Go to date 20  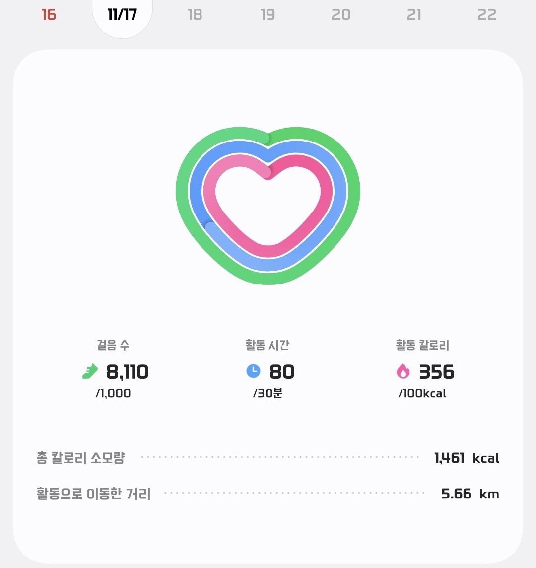click(341, 15)
